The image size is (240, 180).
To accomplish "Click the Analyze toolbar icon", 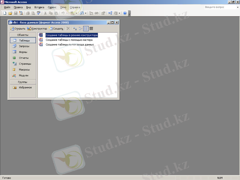I will tap(82, 13).
